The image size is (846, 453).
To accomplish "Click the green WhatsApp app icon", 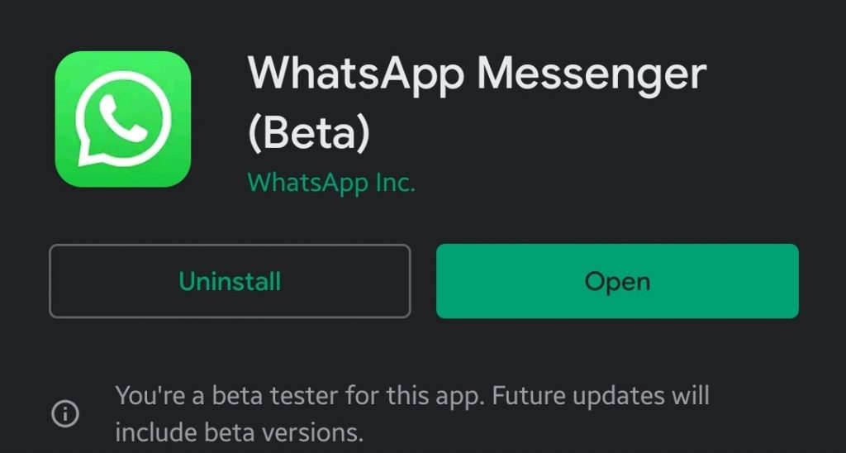I will click(123, 119).
